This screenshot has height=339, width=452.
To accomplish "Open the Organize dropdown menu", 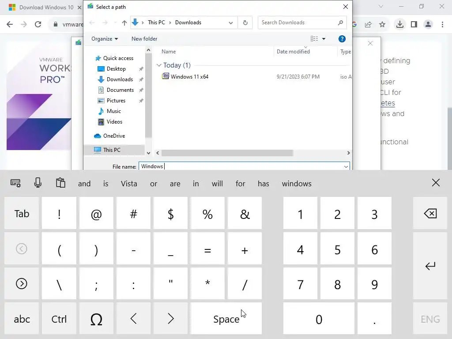I will [104, 39].
